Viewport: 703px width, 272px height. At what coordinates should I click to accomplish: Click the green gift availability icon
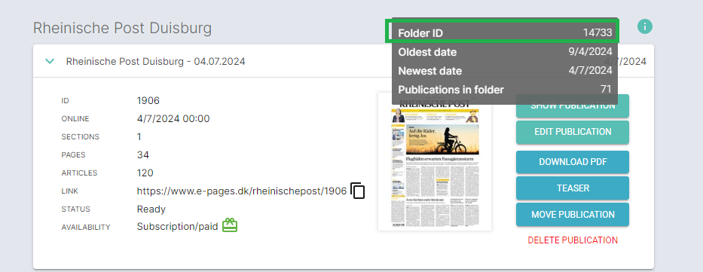click(230, 225)
